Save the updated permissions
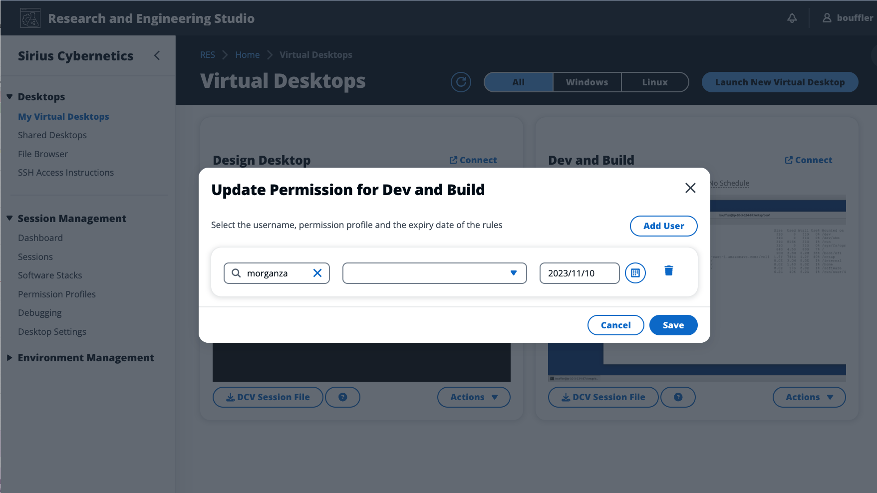 click(x=673, y=325)
